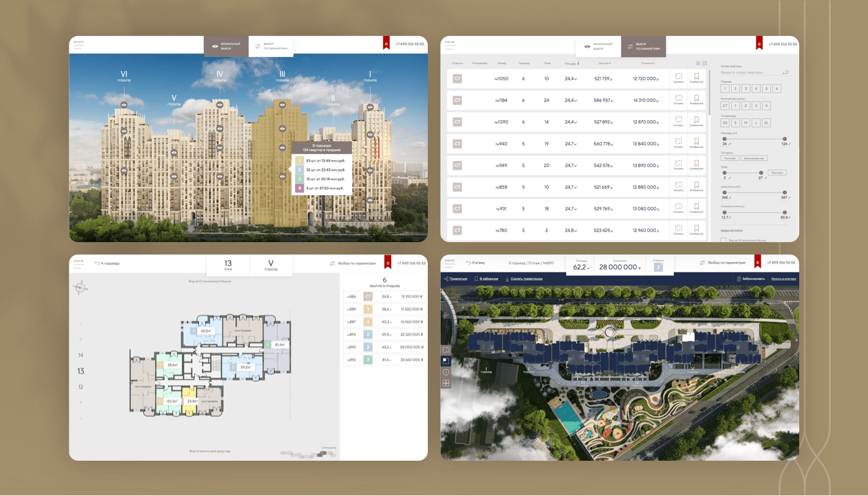This screenshot has height=496, width=868.
Task: Click red favorites bookmark in floor plan screen
Action: [387, 262]
